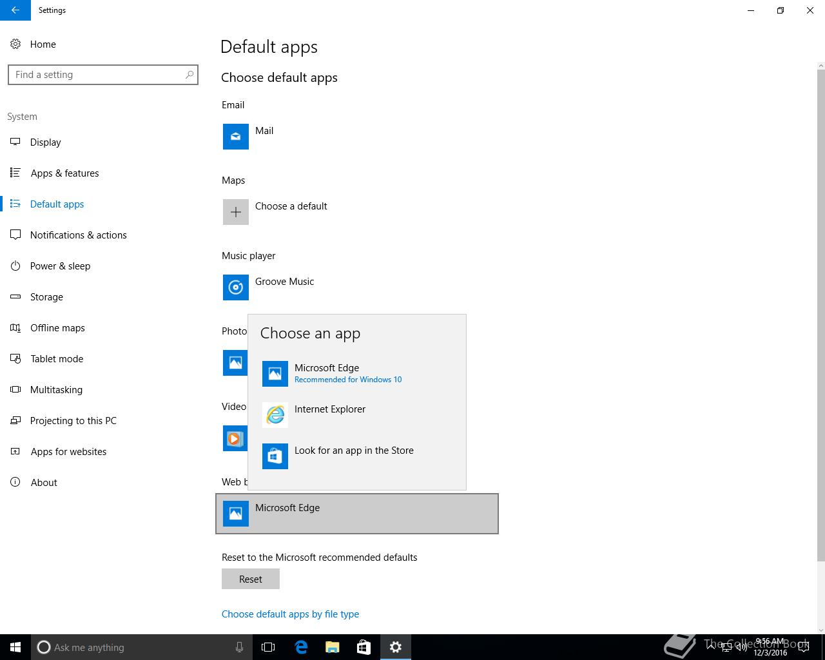825x660 pixels.
Task: Click Microsoft Edge icon in the popup
Action: [275, 374]
